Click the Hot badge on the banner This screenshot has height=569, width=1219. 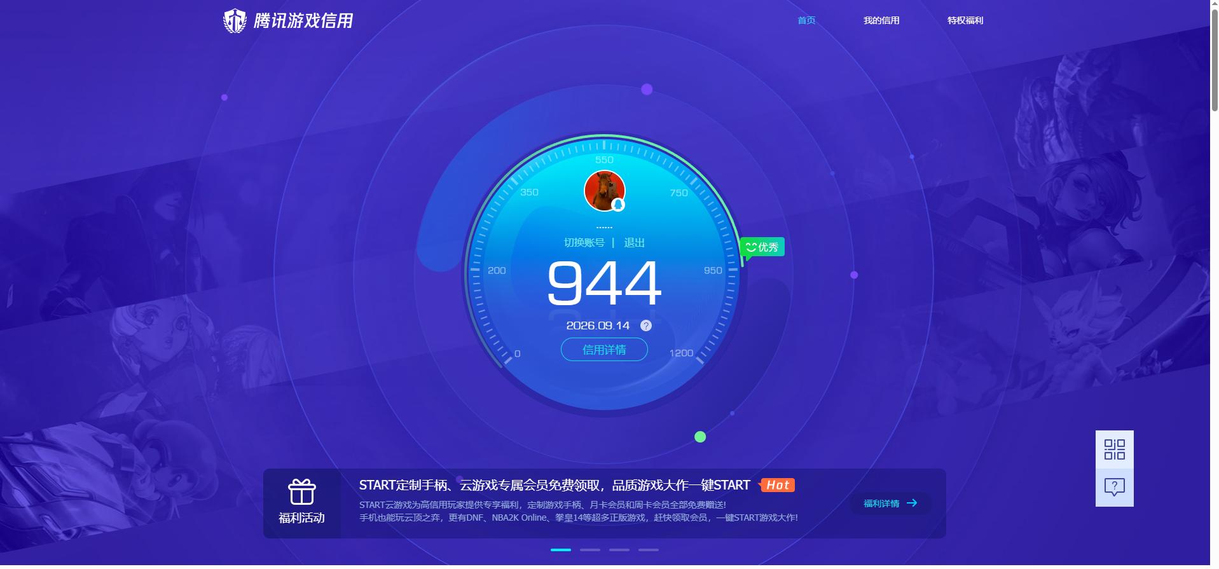click(777, 485)
